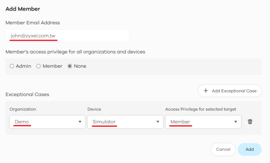Click the Organization dropdown arrow

80,122
